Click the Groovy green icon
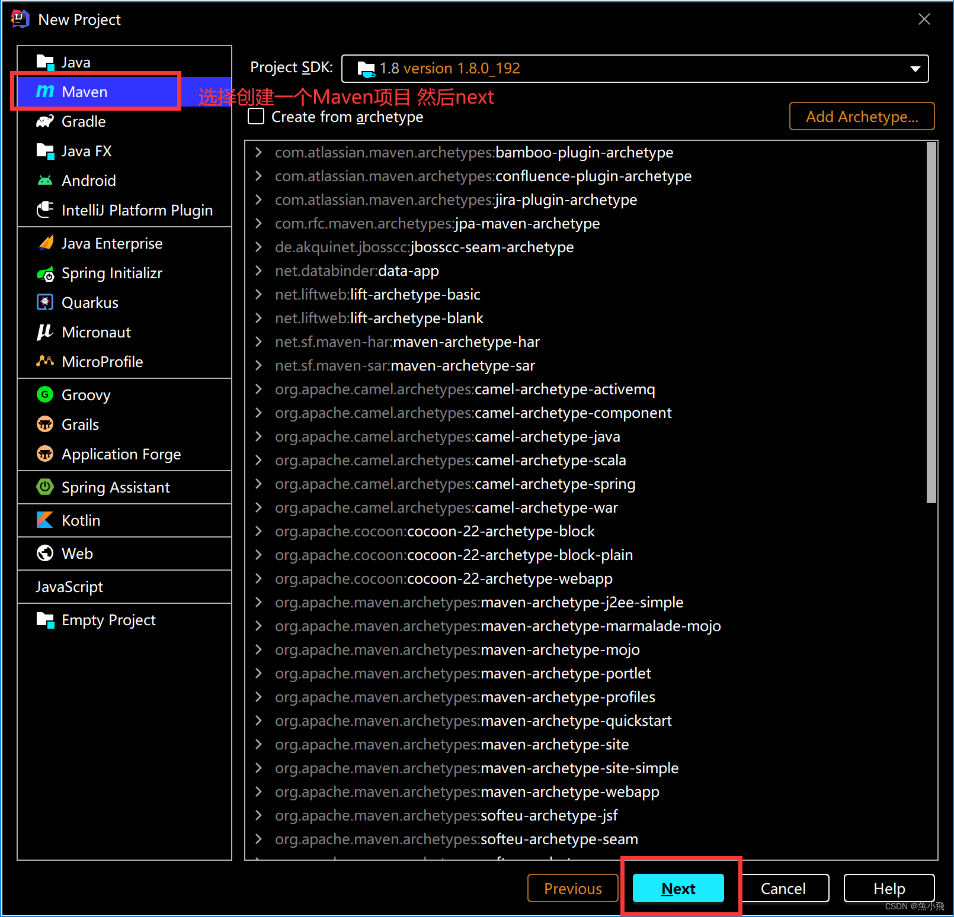 pos(45,394)
